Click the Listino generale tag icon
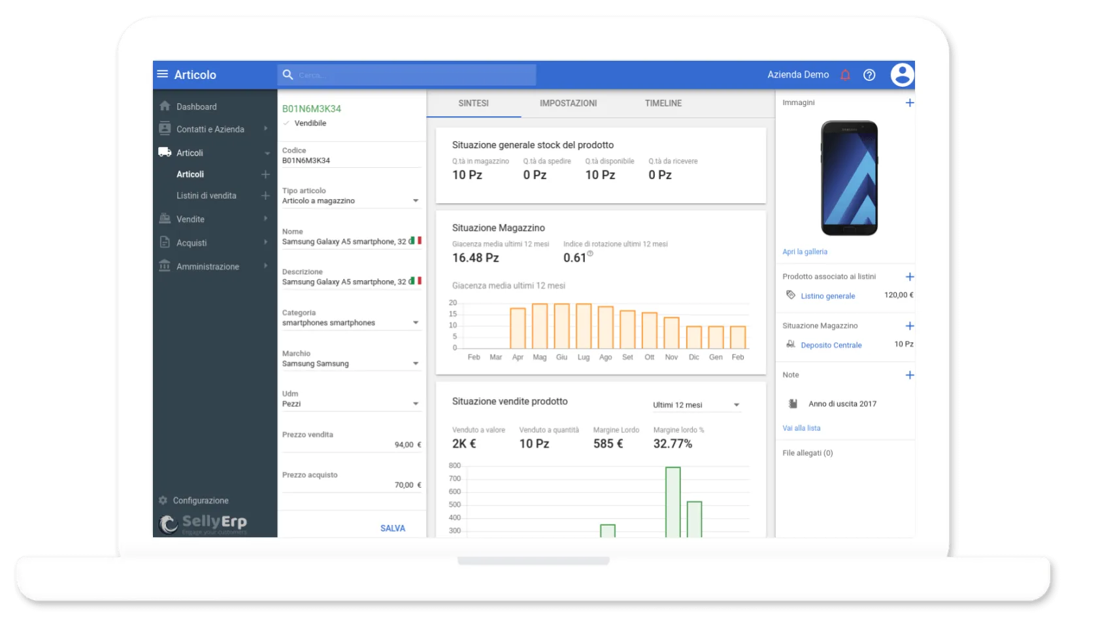The width and height of the screenshot is (1098, 634). tap(791, 295)
